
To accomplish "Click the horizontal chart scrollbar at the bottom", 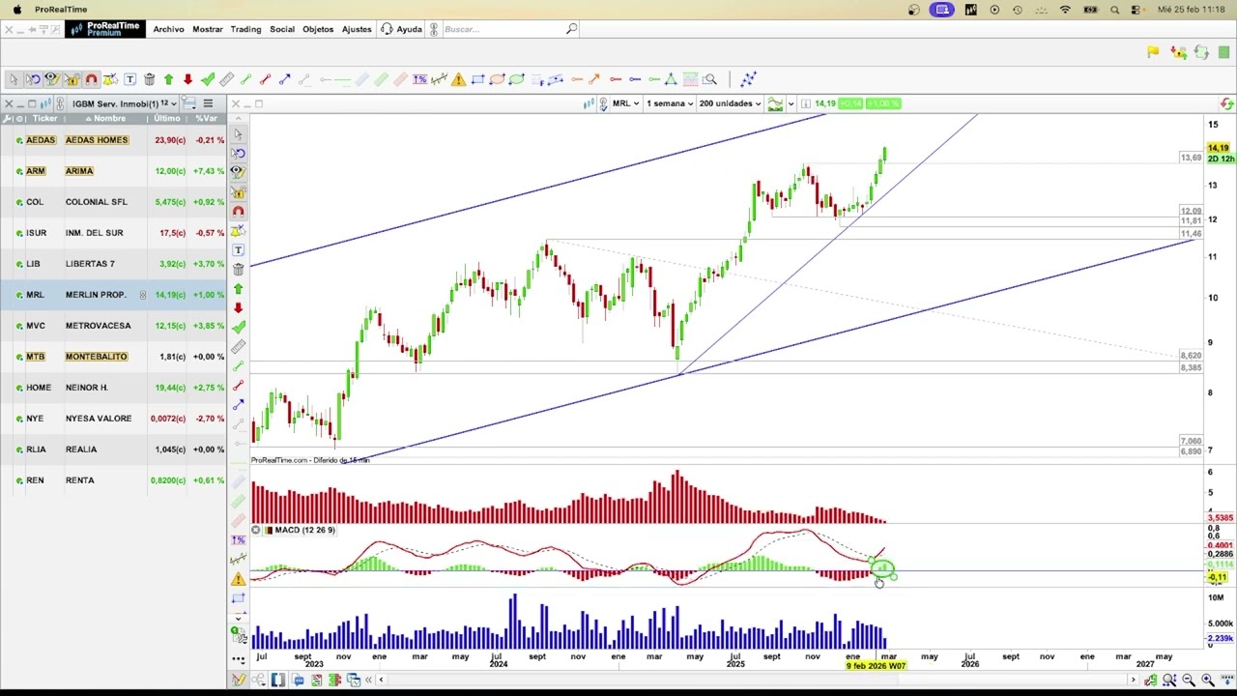I will coord(756,681).
